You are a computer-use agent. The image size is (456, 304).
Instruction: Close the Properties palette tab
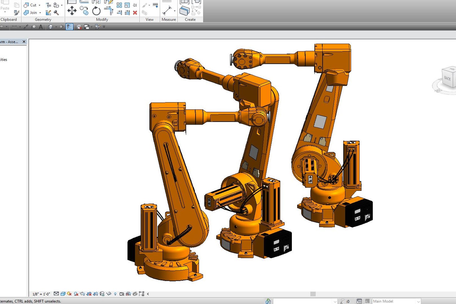click(24, 42)
